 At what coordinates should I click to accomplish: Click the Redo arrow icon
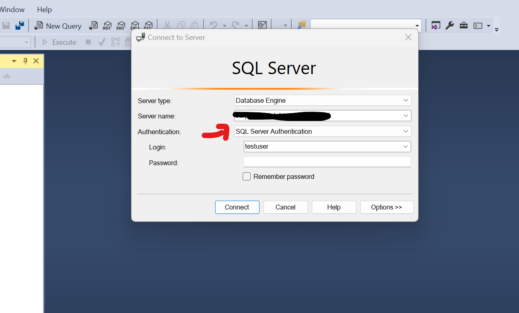coord(236,26)
